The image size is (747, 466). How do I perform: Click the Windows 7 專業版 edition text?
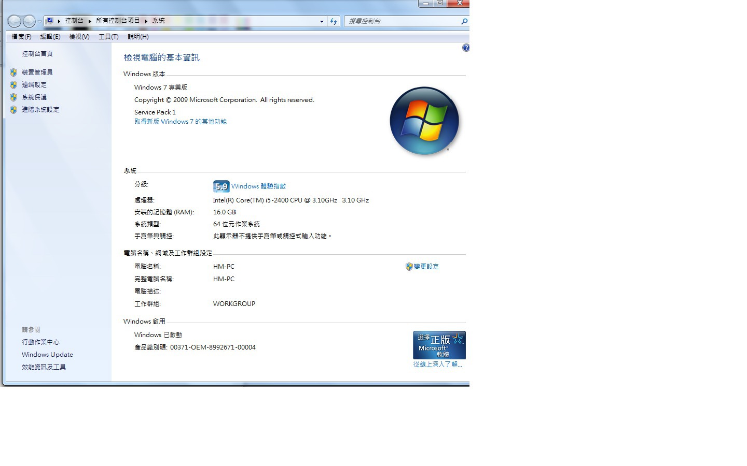point(161,88)
